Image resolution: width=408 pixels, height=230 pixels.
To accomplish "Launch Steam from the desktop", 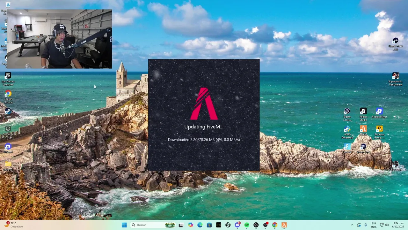I will pyautogui.click(x=8, y=113).
